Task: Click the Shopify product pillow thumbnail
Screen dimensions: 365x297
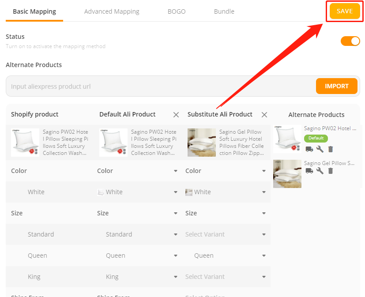Action: coord(25,143)
